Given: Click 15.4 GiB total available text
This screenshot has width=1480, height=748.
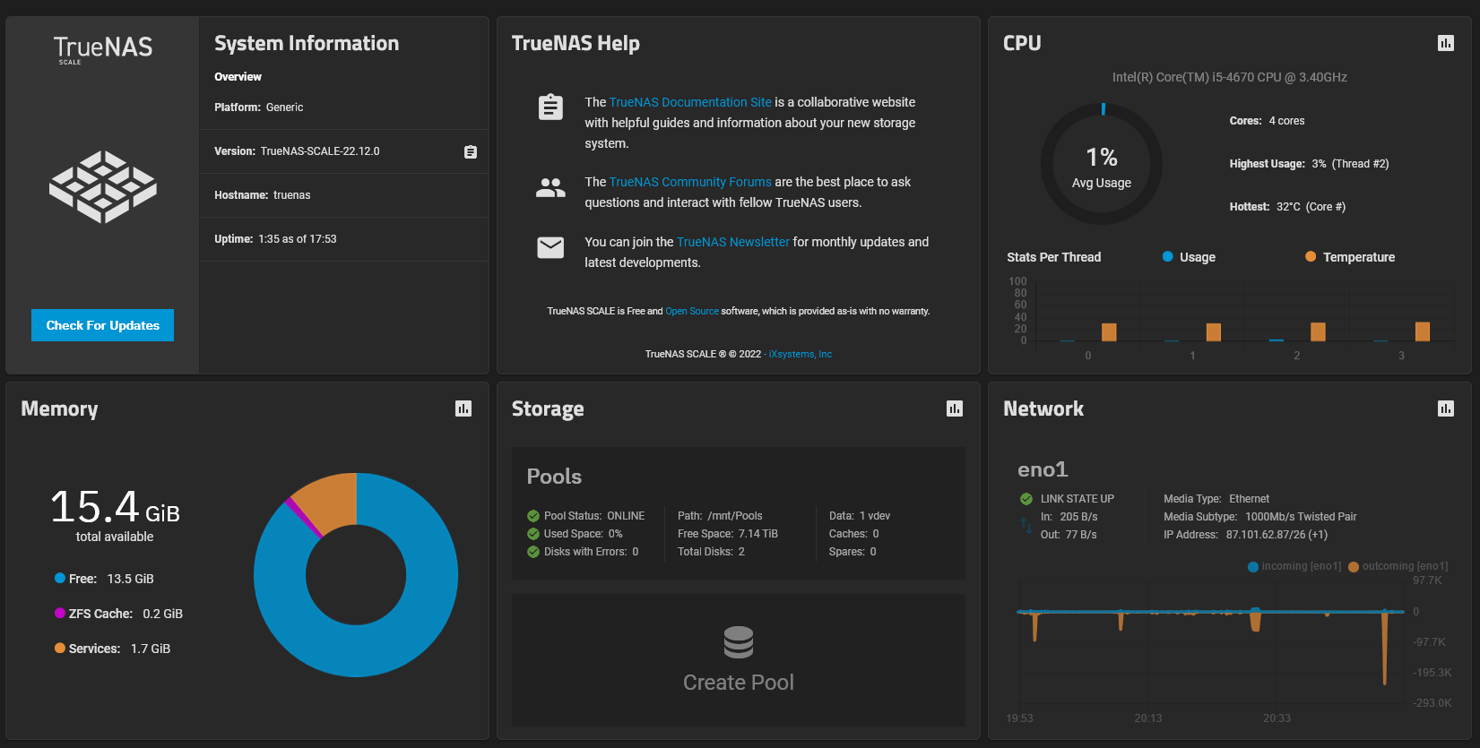Looking at the screenshot, I should coord(115,514).
